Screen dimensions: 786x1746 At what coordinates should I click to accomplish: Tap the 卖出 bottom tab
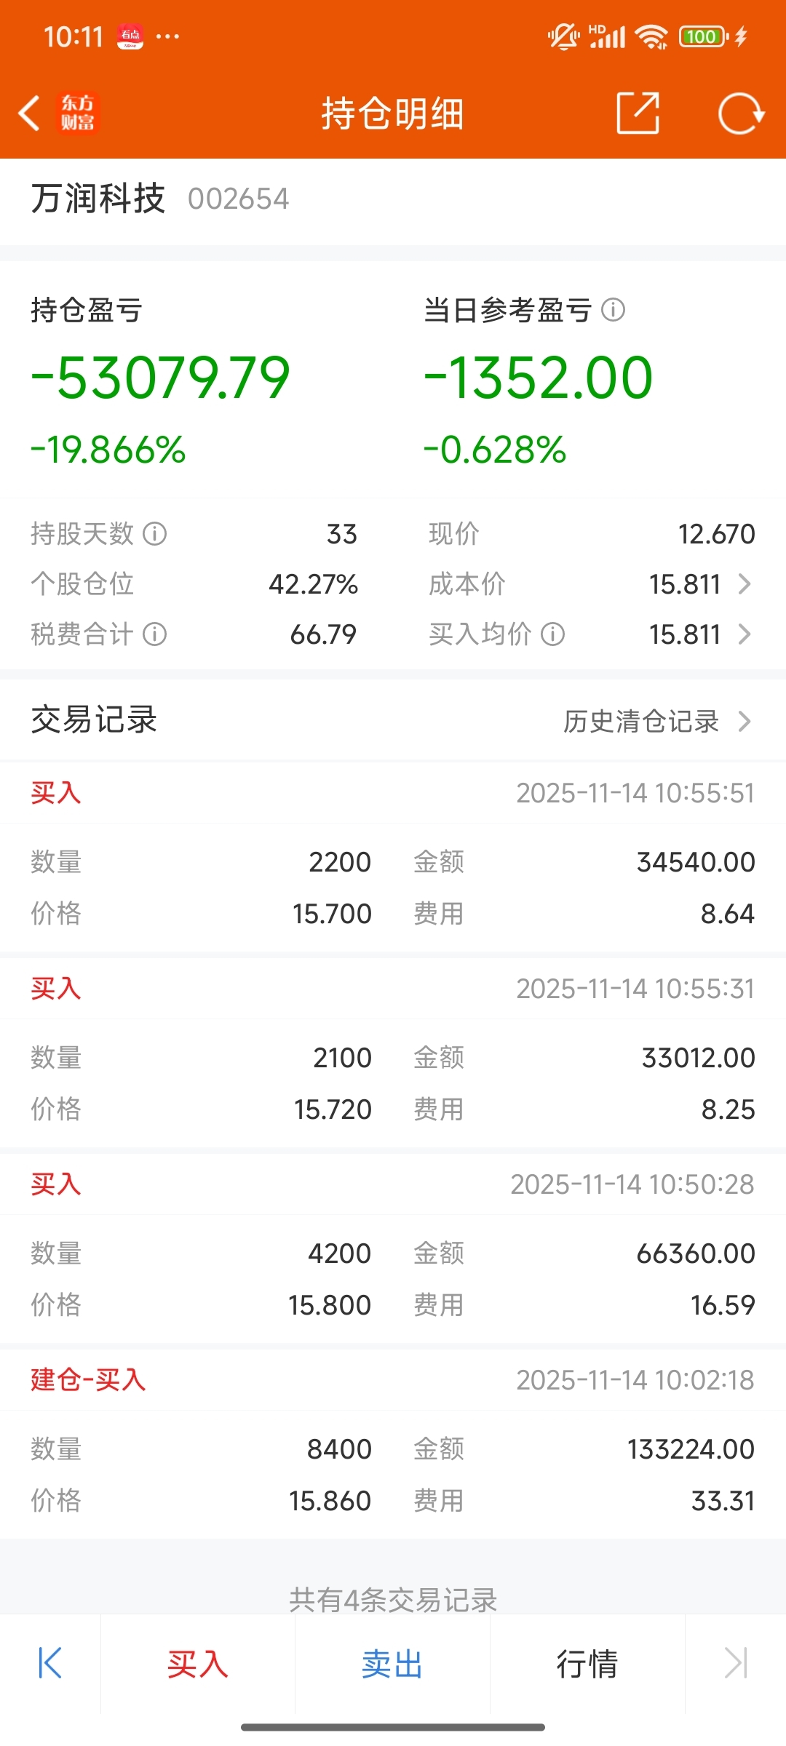coord(392,1664)
